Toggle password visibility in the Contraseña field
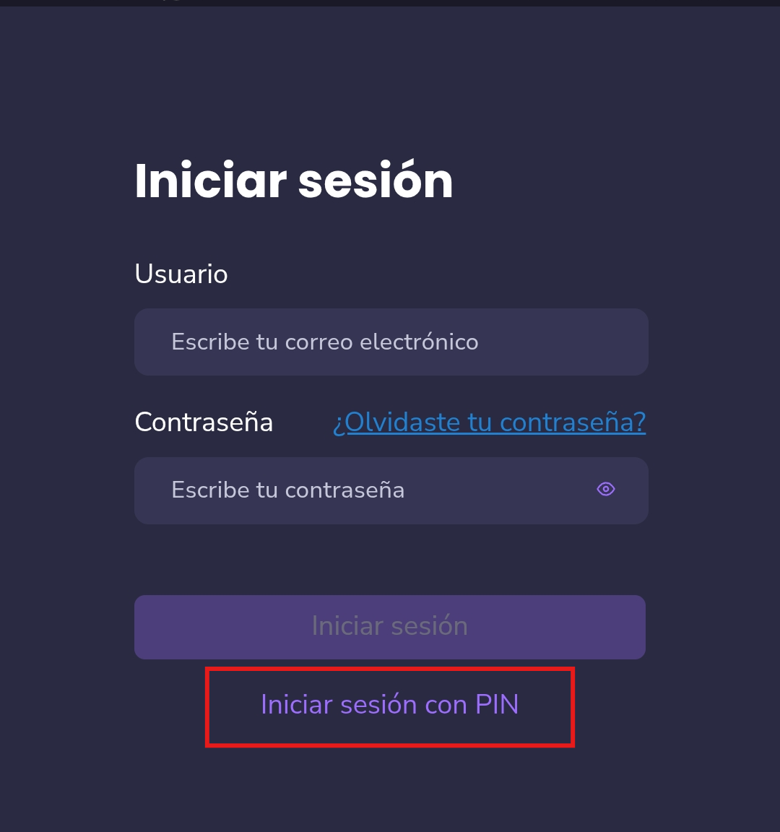 (x=605, y=490)
